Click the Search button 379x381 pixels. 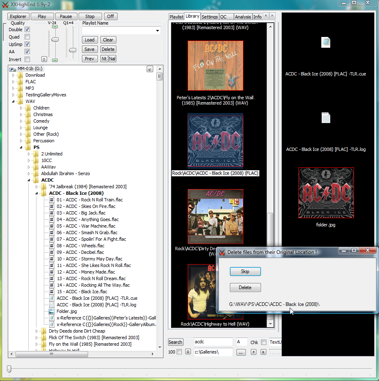point(175,342)
